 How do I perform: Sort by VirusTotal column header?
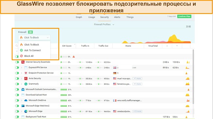click(x=153, y=46)
